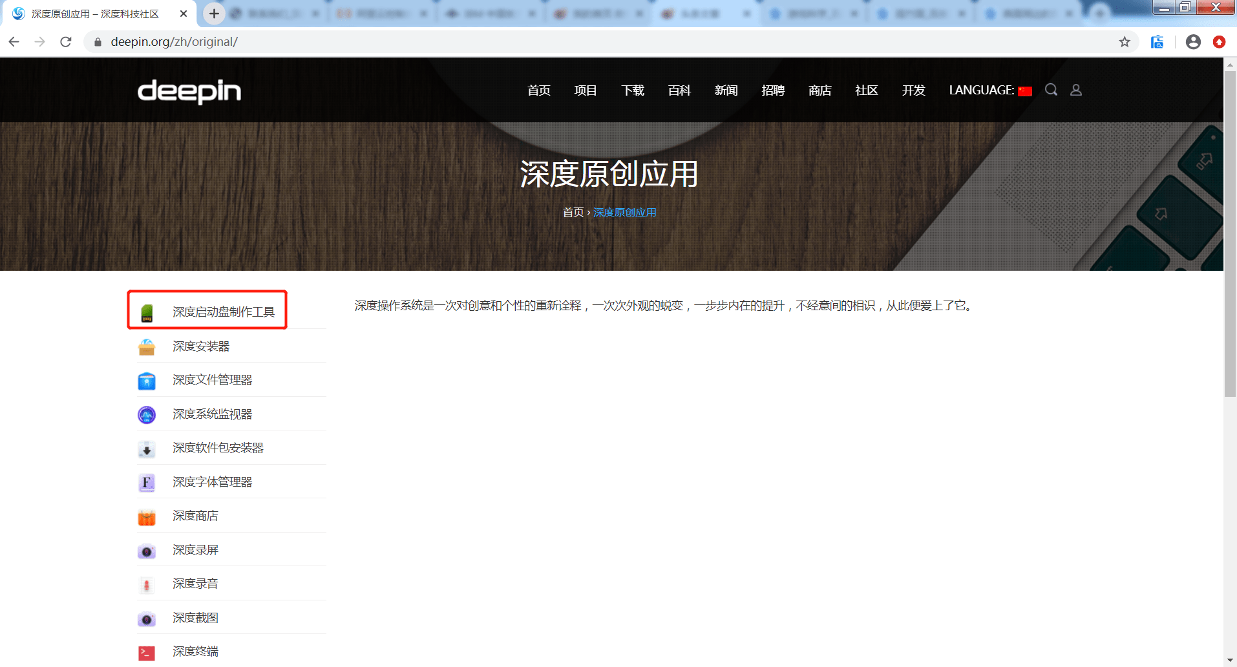Select 深度软件包安装器 in sidebar
The width and height of the screenshot is (1237, 667).
218,448
